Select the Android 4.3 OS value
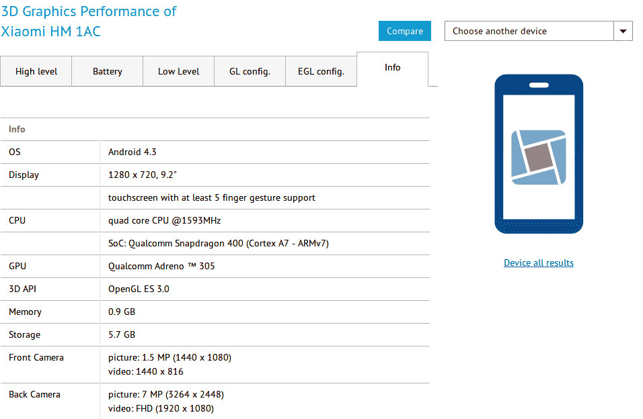 point(133,152)
